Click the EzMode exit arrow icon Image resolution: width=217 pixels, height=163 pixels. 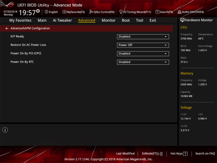(160, 154)
